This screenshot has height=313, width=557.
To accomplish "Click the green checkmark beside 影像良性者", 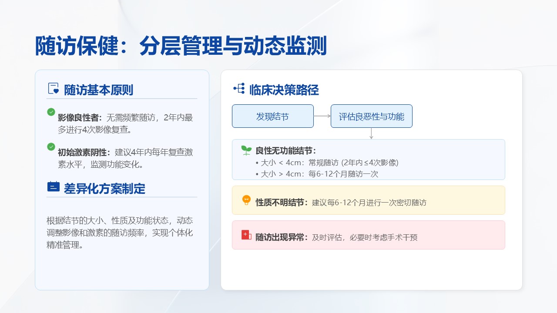I will coord(51,112).
